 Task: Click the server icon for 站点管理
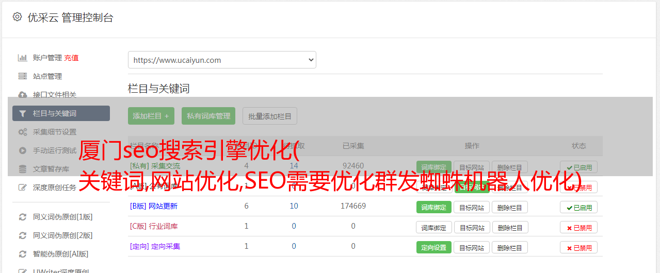23,76
